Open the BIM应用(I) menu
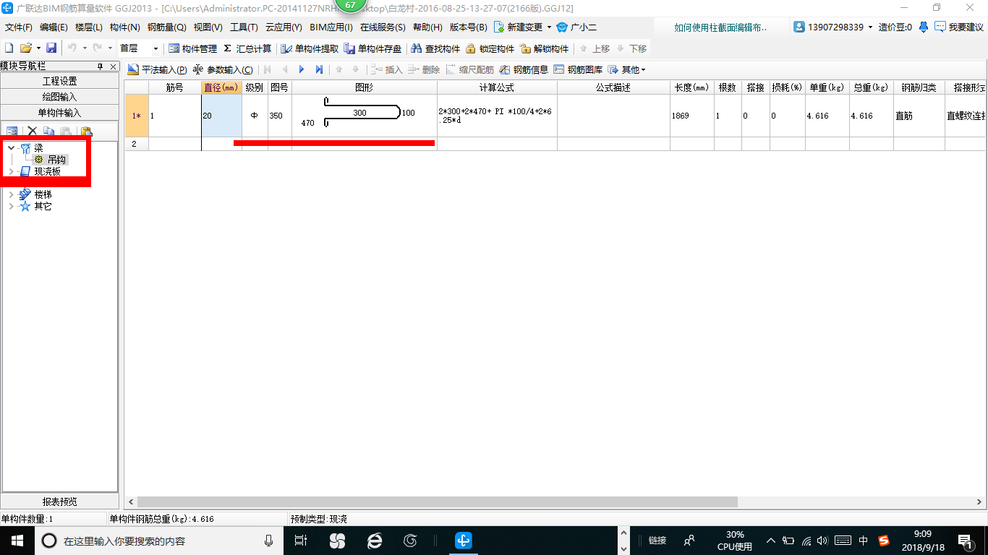The image size is (988, 555). click(x=331, y=27)
